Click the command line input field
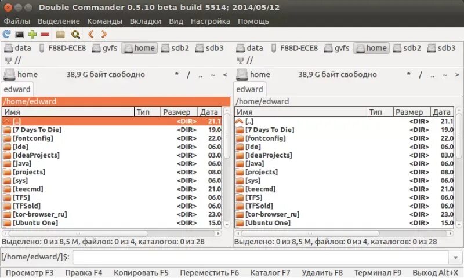The width and height of the screenshot is (464, 278). pos(261,257)
